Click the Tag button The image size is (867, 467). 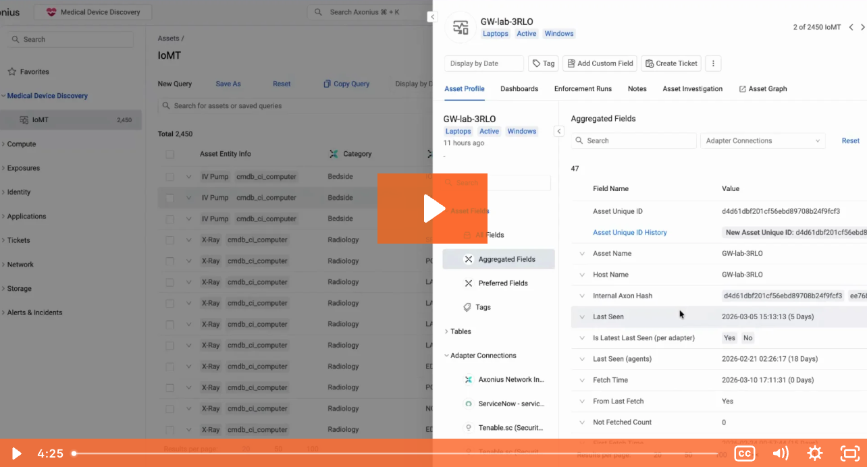[x=543, y=63]
